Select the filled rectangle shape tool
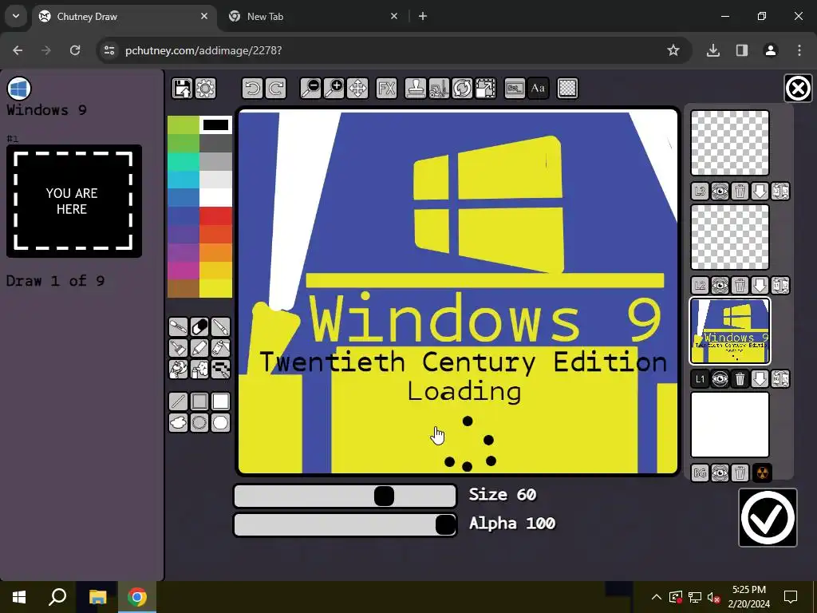Viewport: 817px width, 613px height. coord(220,401)
